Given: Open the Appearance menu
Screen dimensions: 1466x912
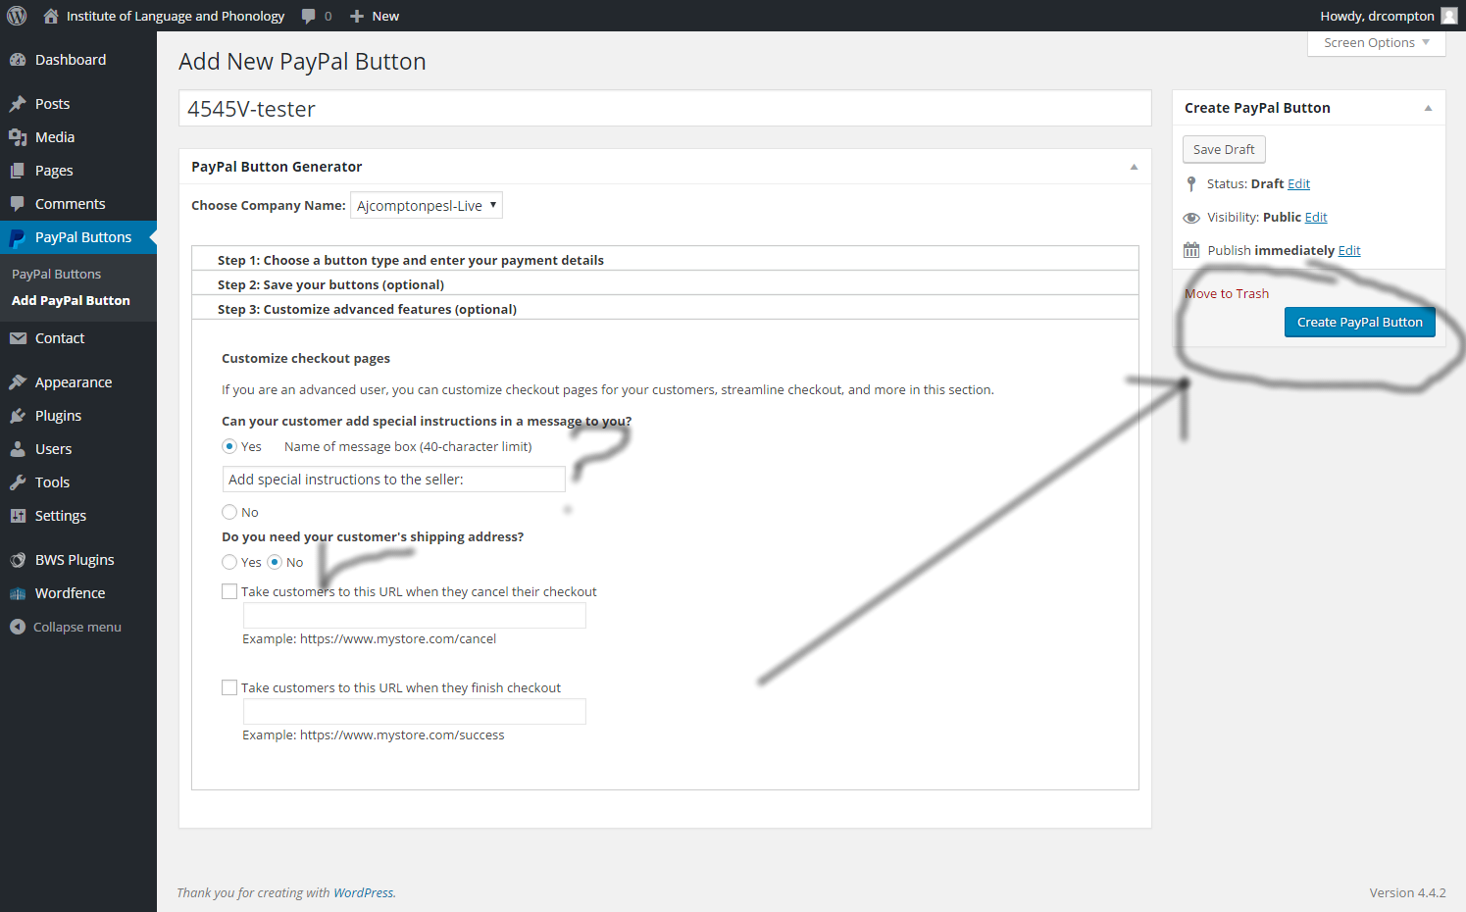Looking at the screenshot, I should (78, 382).
